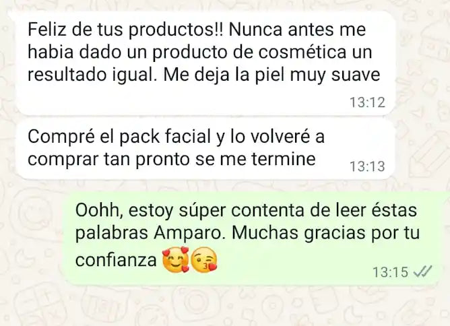Click the word 'confianza' before the emojis
450x326 pixels.
116,260
